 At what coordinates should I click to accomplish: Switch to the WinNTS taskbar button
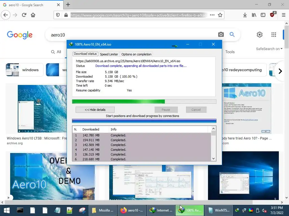[x=219, y=210]
